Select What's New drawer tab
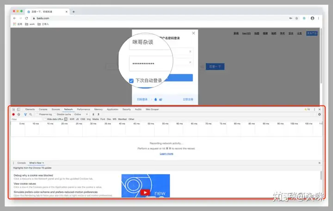The height and width of the screenshot is (211, 333). point(35,163)
